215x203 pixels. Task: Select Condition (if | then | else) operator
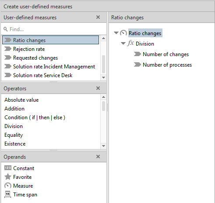[x=35, y=118]
